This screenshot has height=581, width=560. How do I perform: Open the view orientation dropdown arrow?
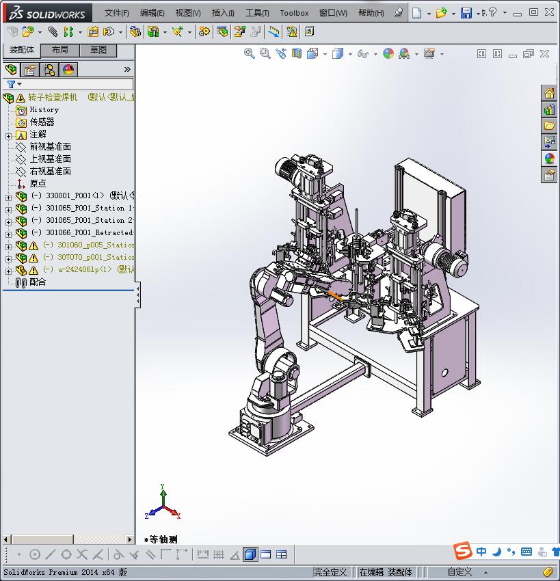click(x=325, y=54)
